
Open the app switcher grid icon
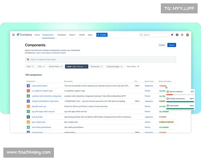click(x=13, y=35)
